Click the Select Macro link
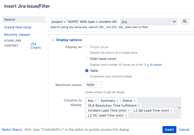This screenshot has width=194, height=135. click(12, 129)
